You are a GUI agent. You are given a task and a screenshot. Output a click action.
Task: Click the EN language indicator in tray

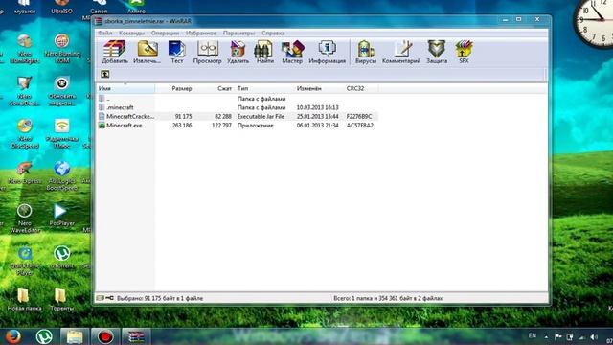[533, 335]
